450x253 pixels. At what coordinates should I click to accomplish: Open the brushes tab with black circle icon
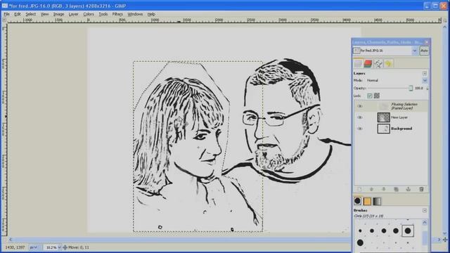358,201
